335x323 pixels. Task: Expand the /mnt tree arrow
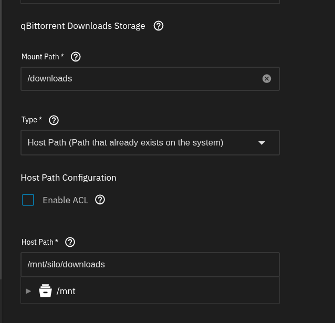tap(28, 291)
